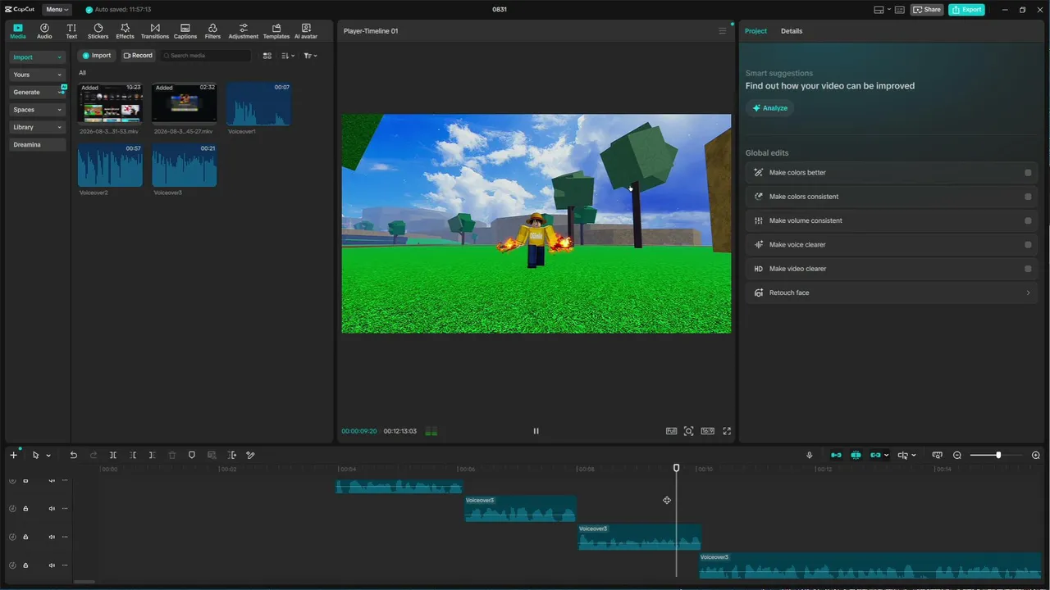Open the Transitions panel
1050x590 pixels.
point(155,31)
